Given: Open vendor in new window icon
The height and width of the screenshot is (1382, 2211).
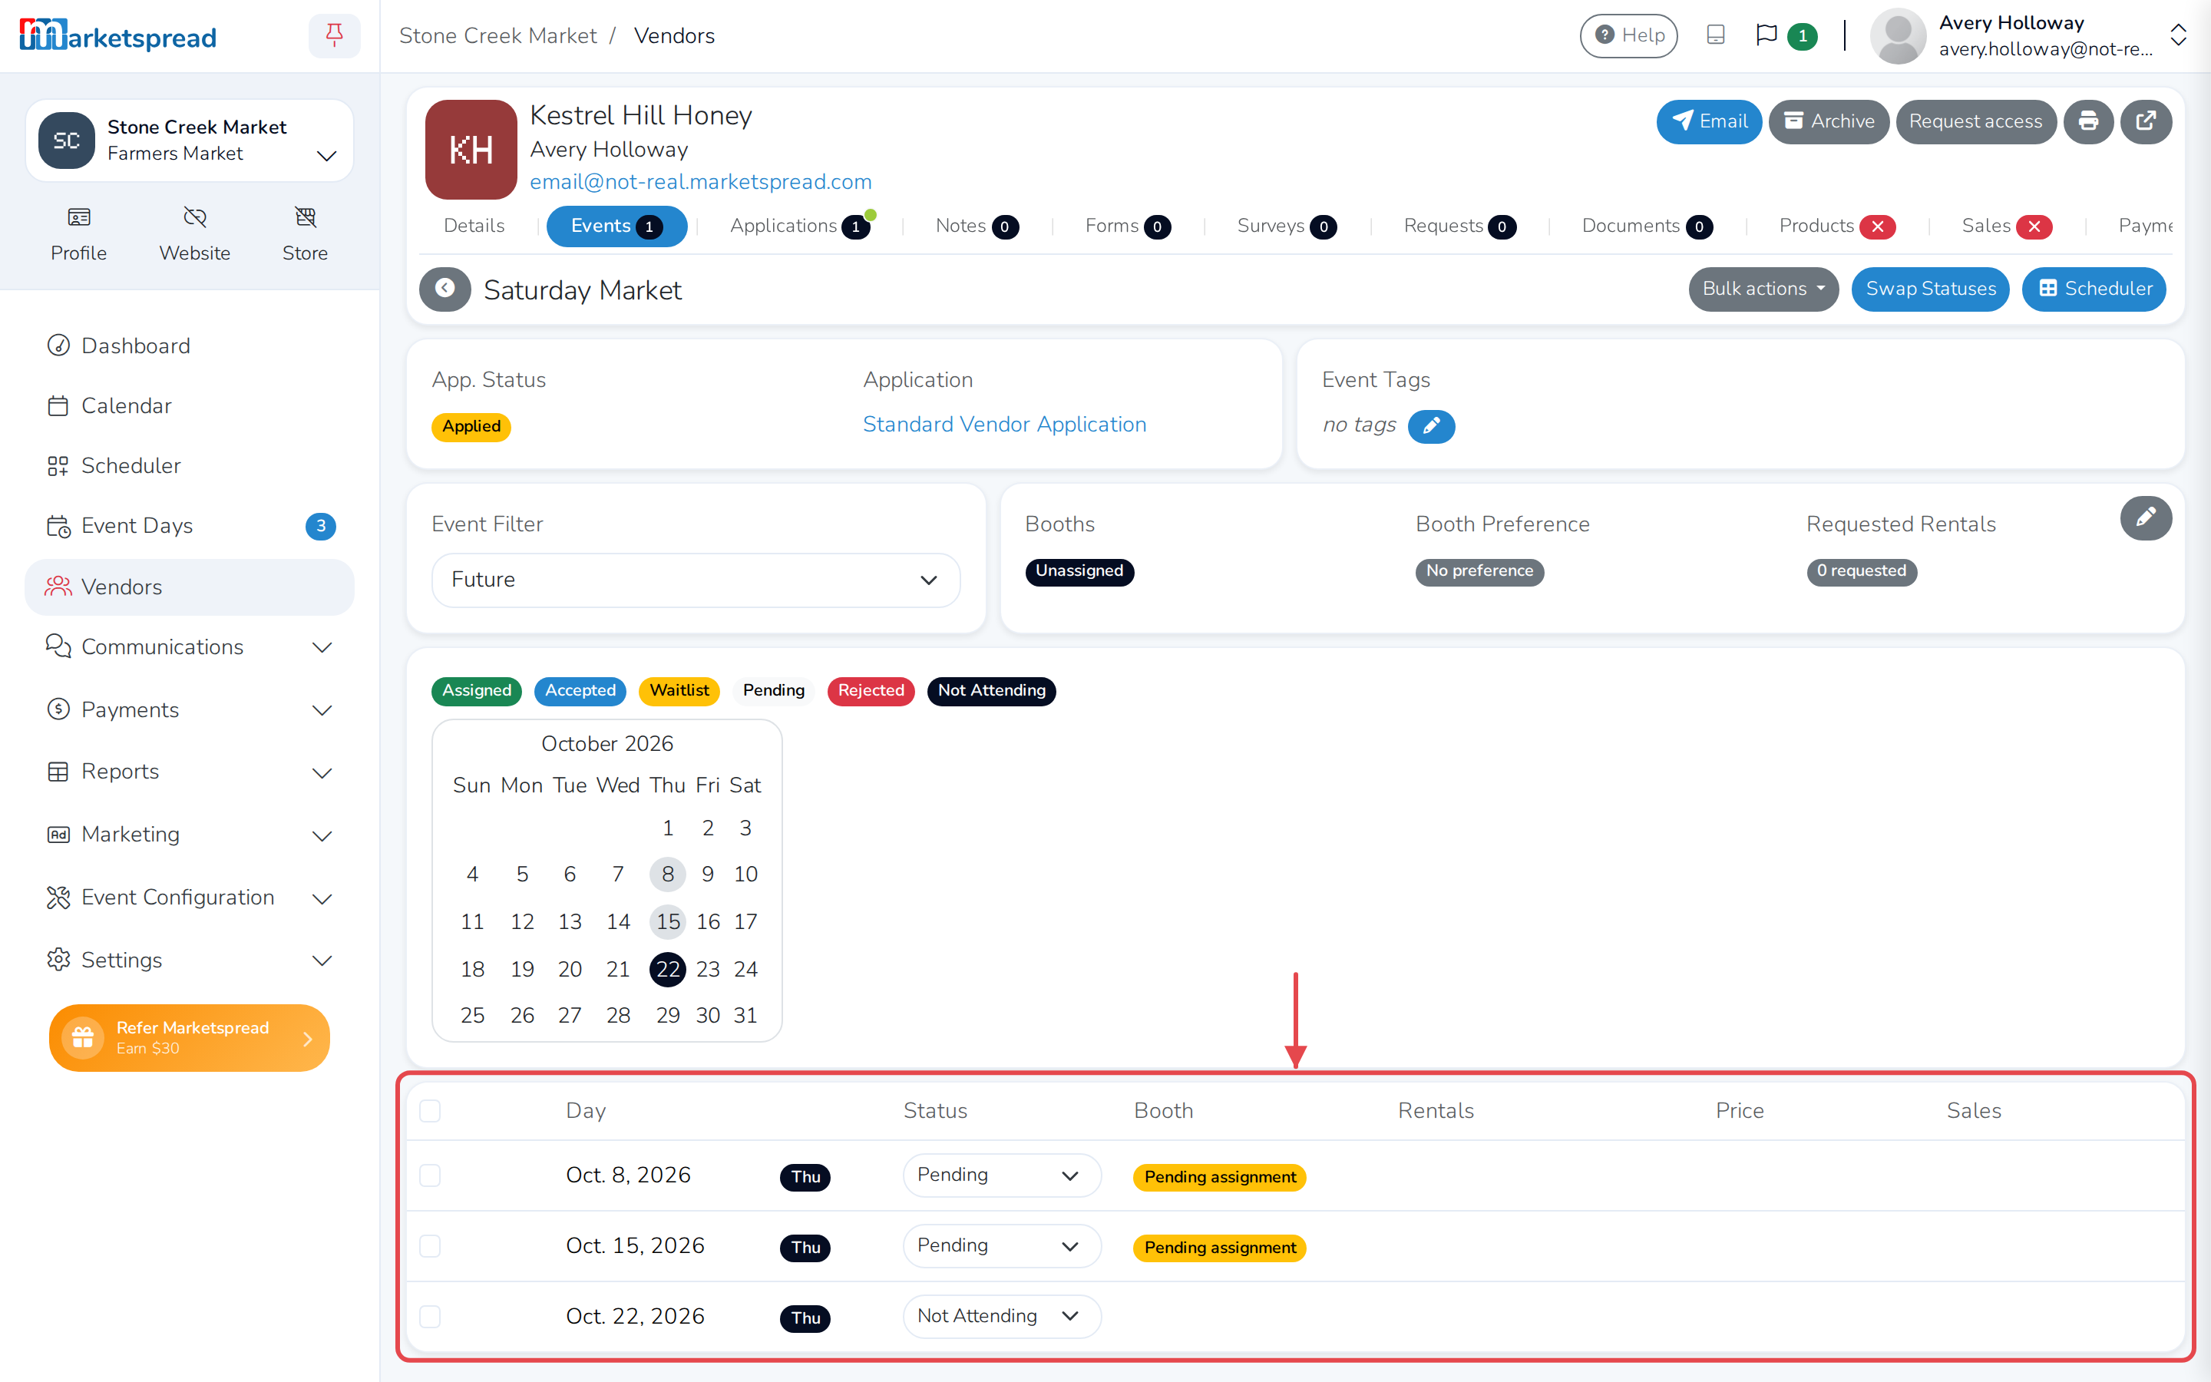Looking at the screenshot, I should (2147, 121).
